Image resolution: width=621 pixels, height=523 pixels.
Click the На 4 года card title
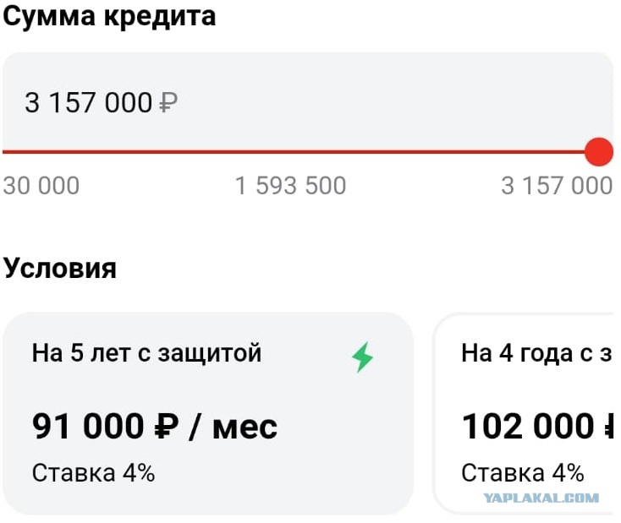(x=536, y=353)
